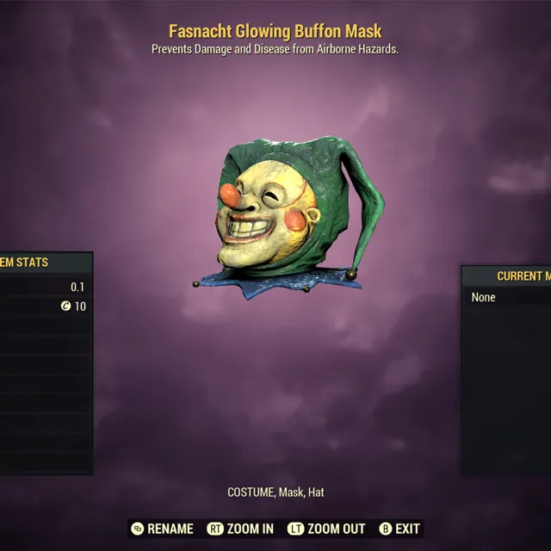Click the RT trigger icon

[x=215, y=529]
